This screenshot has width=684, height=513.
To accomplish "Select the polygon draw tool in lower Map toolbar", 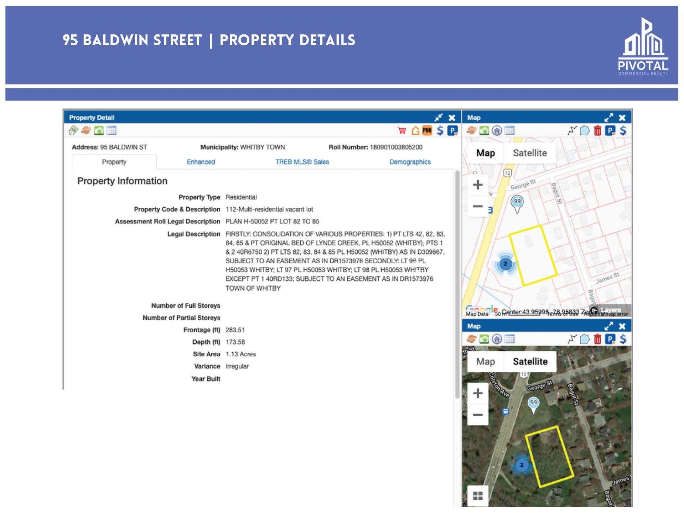I will pos(585,339).
